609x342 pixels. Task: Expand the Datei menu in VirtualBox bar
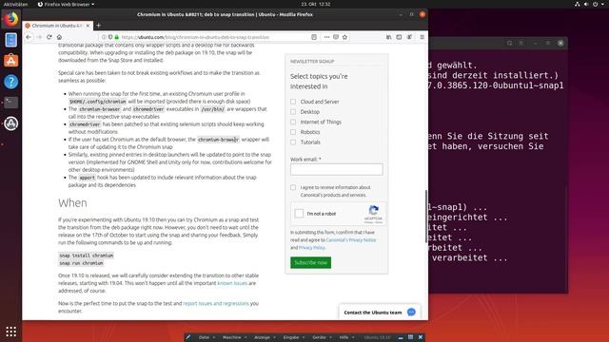coord(206,337)
